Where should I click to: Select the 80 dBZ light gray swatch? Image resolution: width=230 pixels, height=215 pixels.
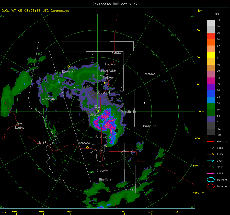tap(211, 23)
